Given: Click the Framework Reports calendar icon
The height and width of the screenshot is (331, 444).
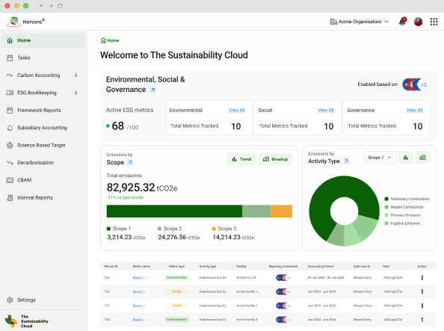Looking at the screenshot, I should tap(10, 110).
